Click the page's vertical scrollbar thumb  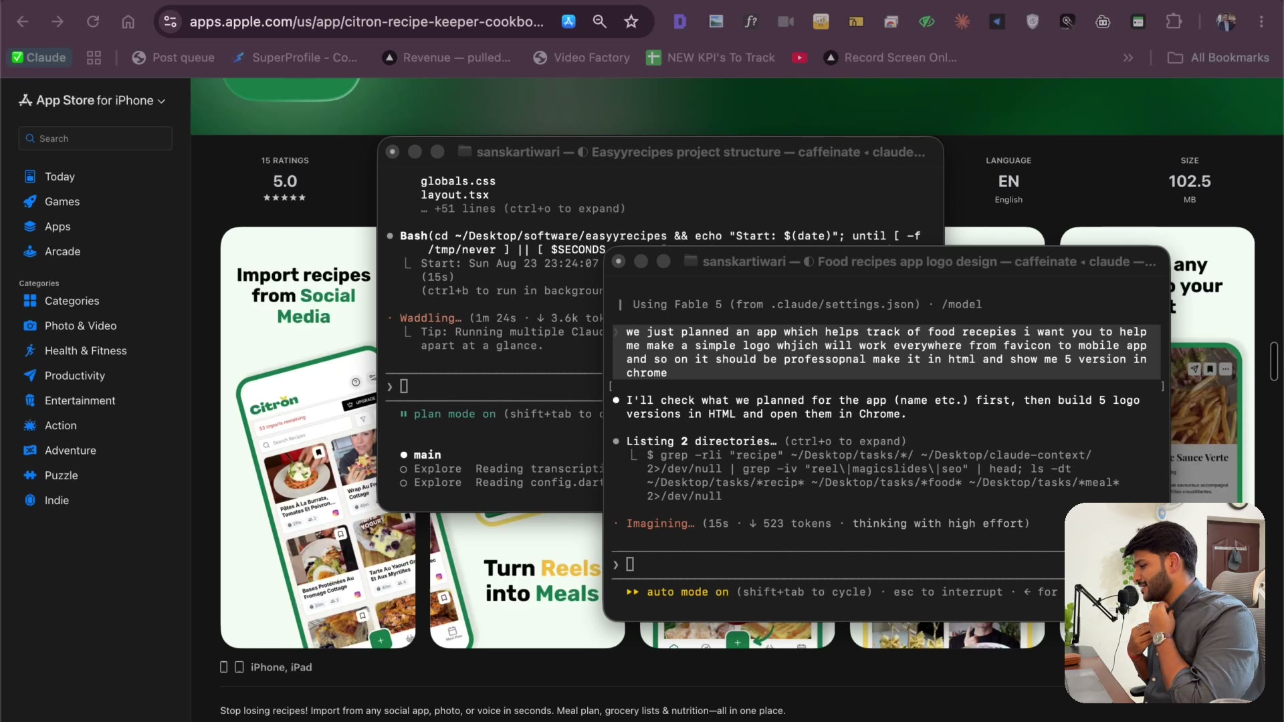(1274, 361)
